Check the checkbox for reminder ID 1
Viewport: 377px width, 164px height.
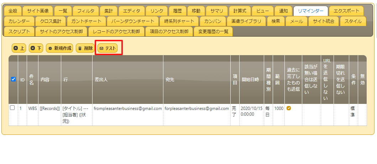12,108
